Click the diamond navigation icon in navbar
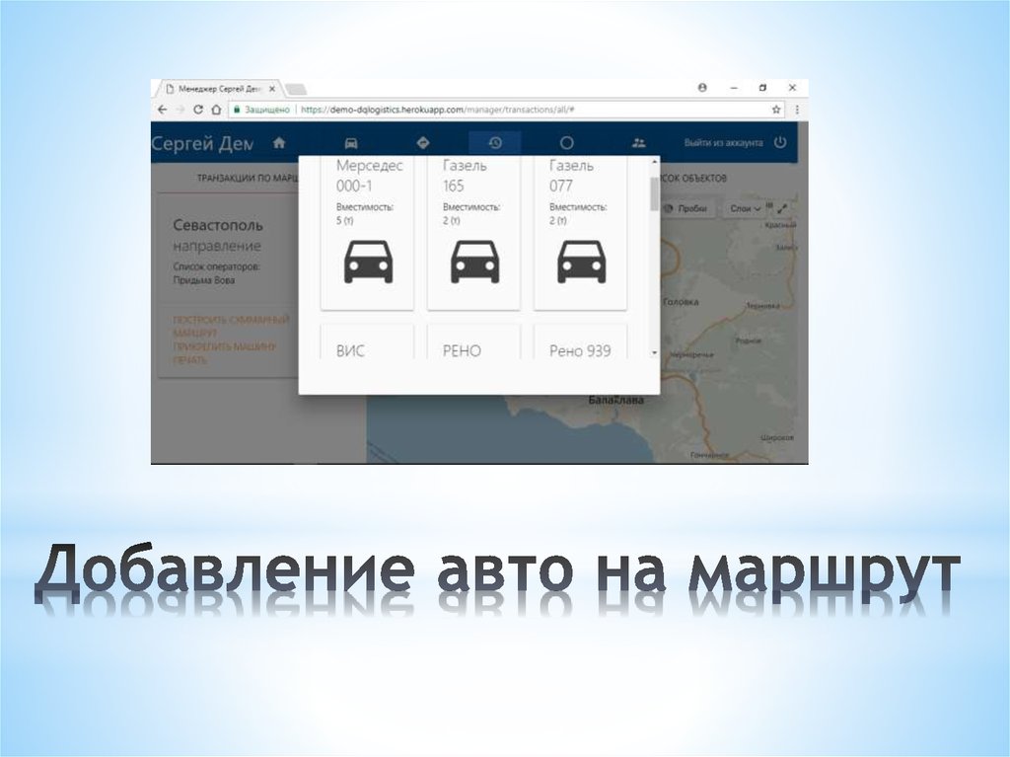The image size is (1010, 757). click(422, 141)
